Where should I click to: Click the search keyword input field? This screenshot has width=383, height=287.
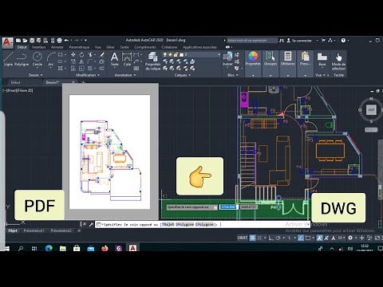coord(251,41)
